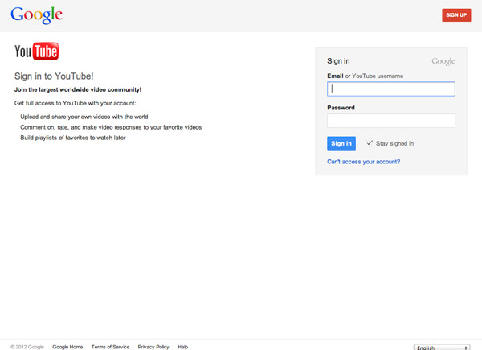The image size is (482, 350).
Task: Click the Google logo in header
Action: (x=37, y=15)
